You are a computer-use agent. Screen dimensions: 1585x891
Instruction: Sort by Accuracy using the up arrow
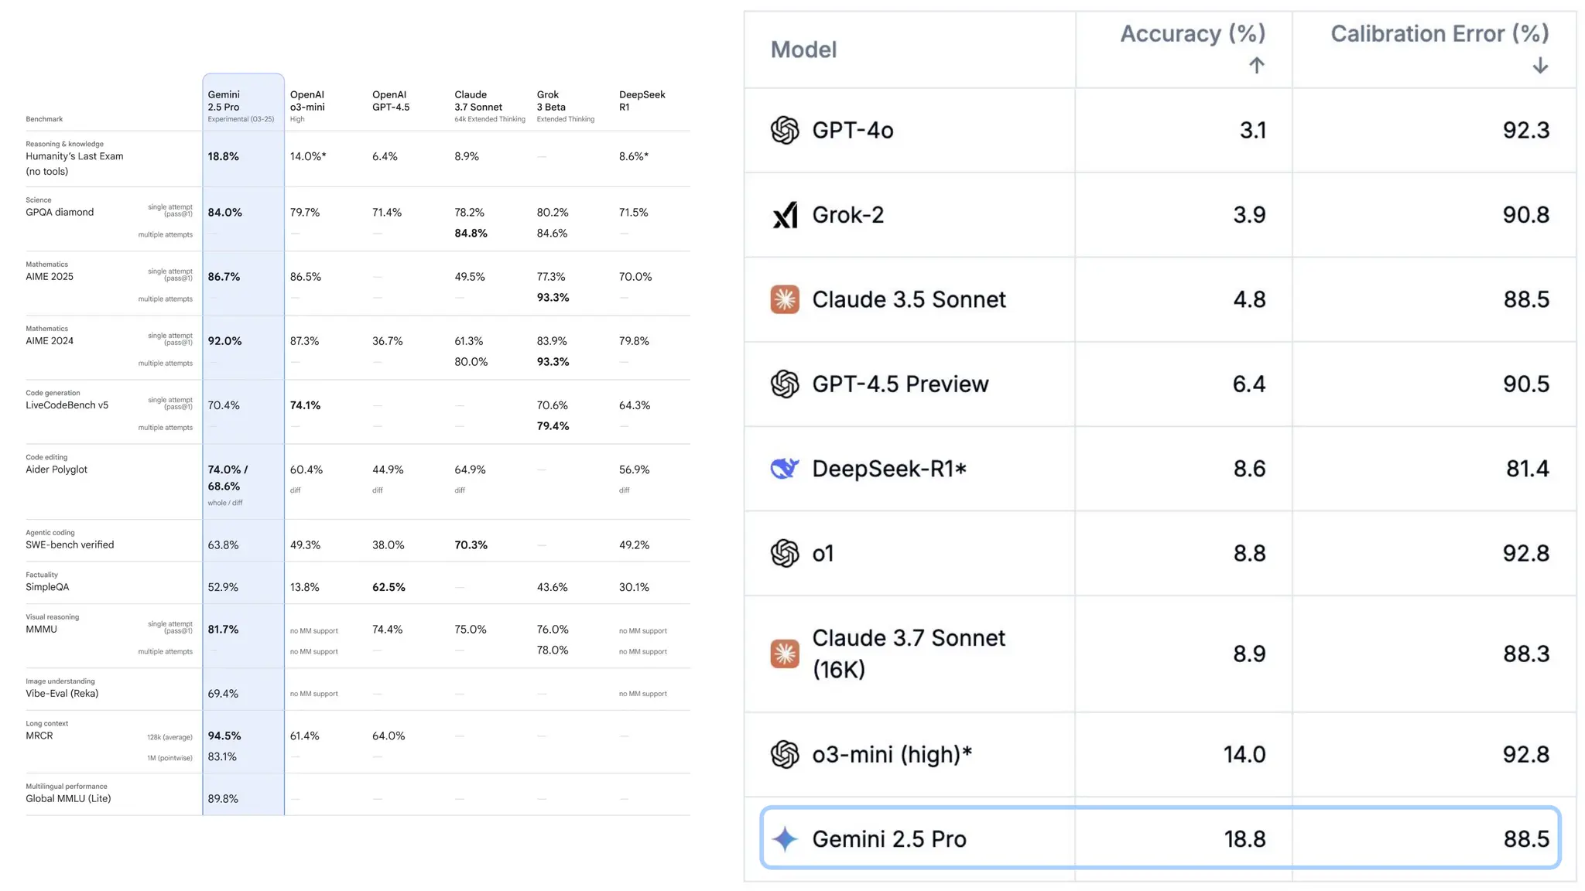(1256, 66)
